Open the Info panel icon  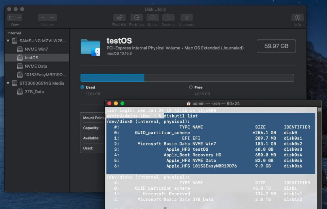coord(297,18)
